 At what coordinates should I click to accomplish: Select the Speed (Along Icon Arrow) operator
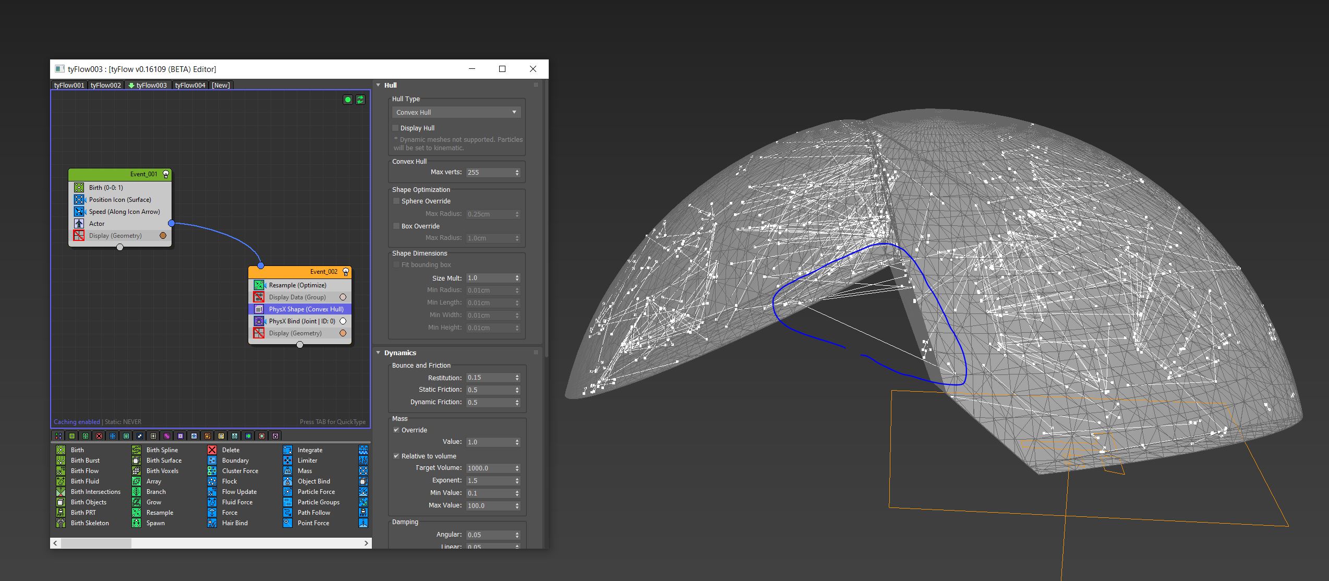[x=120, y=211]
